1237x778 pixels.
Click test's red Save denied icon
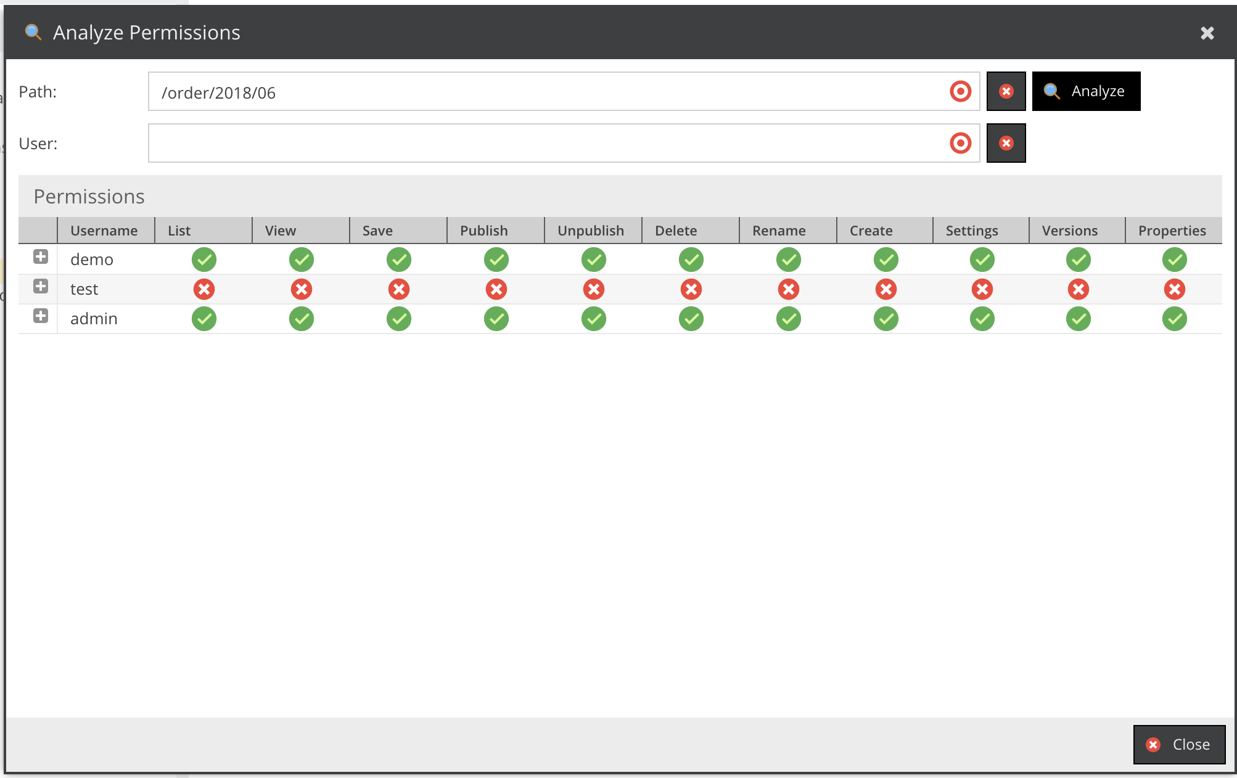point(399,289)
